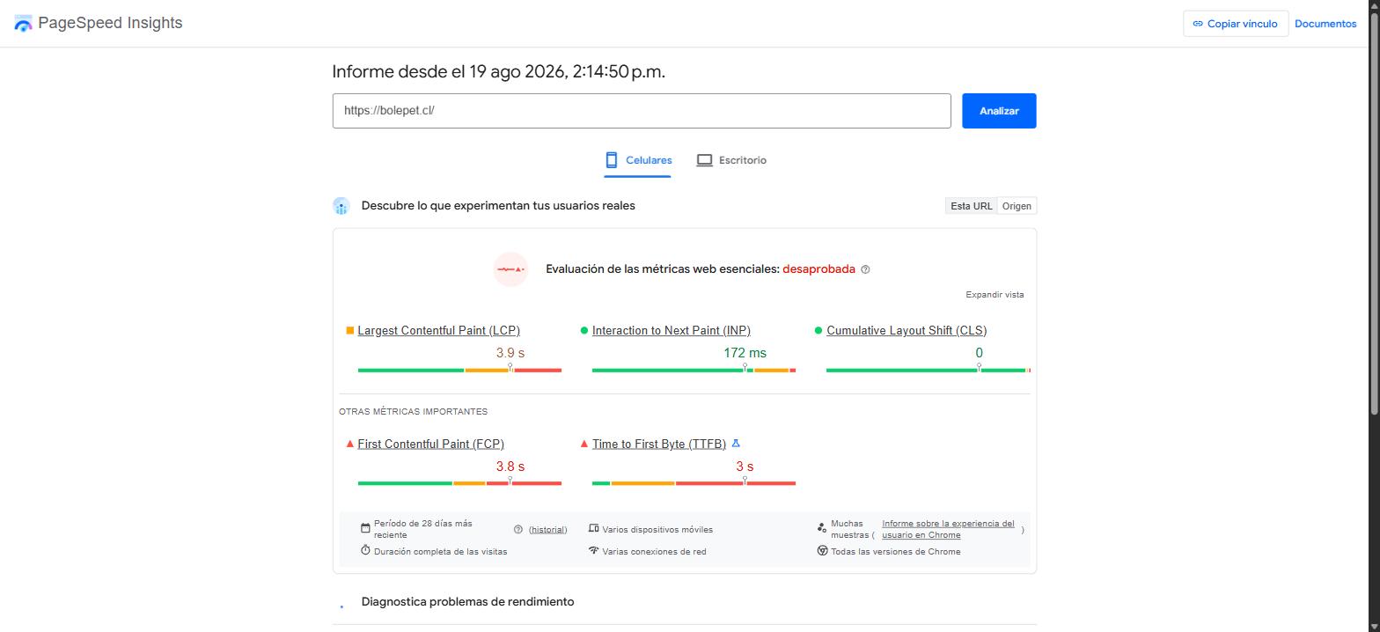Click Duración completa de las visitas text
Image resolution: width=1380 pixels, height=632 pixels.
click(x=440, y=552)
